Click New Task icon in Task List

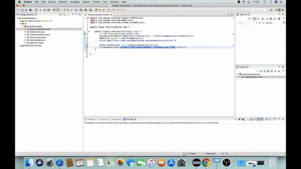click(249, 19)
